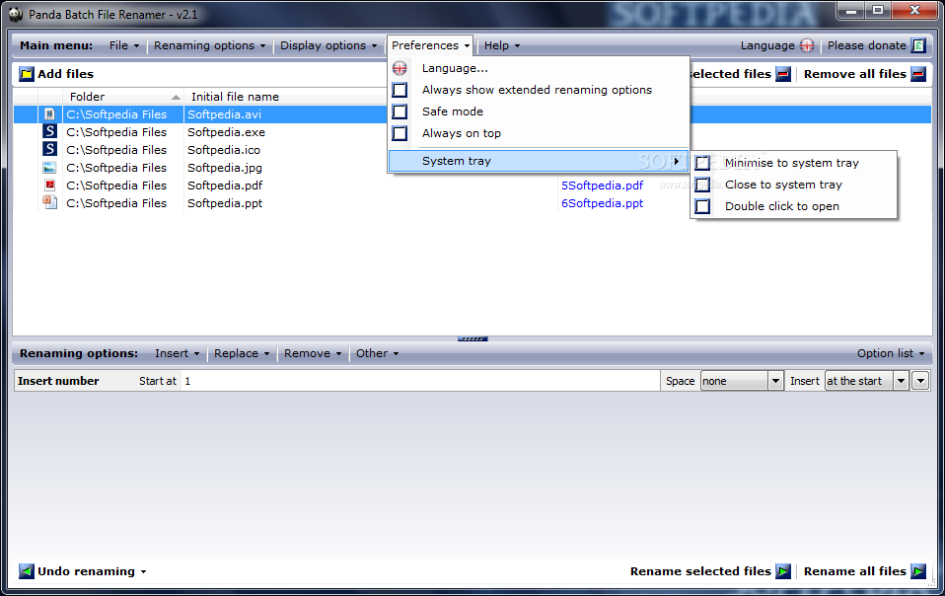Image resolution: width=945 pixels, height=596 pixels.
Task: Open the Help menu
Action: [501, 45]
